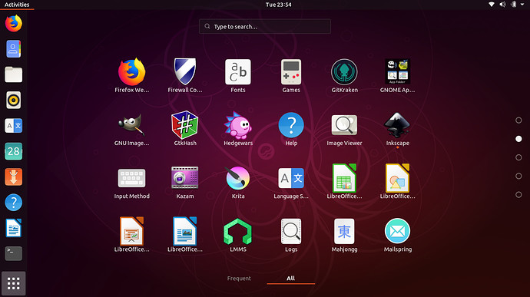
Task: Open the GNOME Apps folder
Action: coord(398,71)
